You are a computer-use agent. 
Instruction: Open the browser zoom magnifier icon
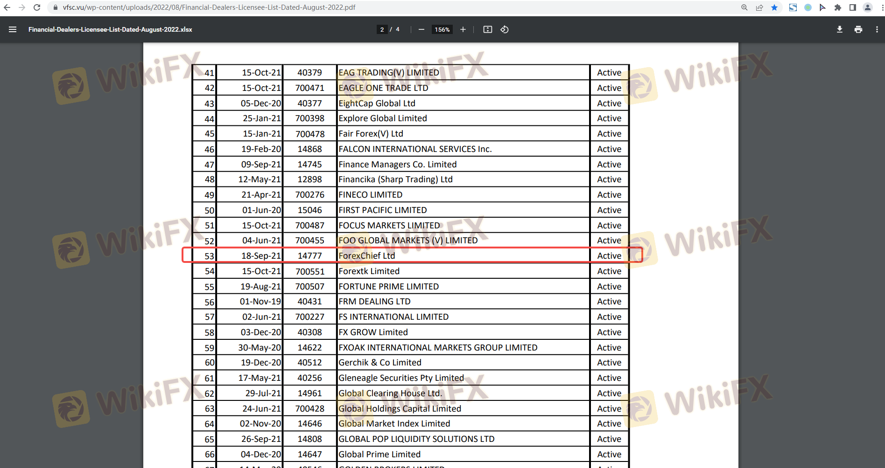tap(745, 7)
